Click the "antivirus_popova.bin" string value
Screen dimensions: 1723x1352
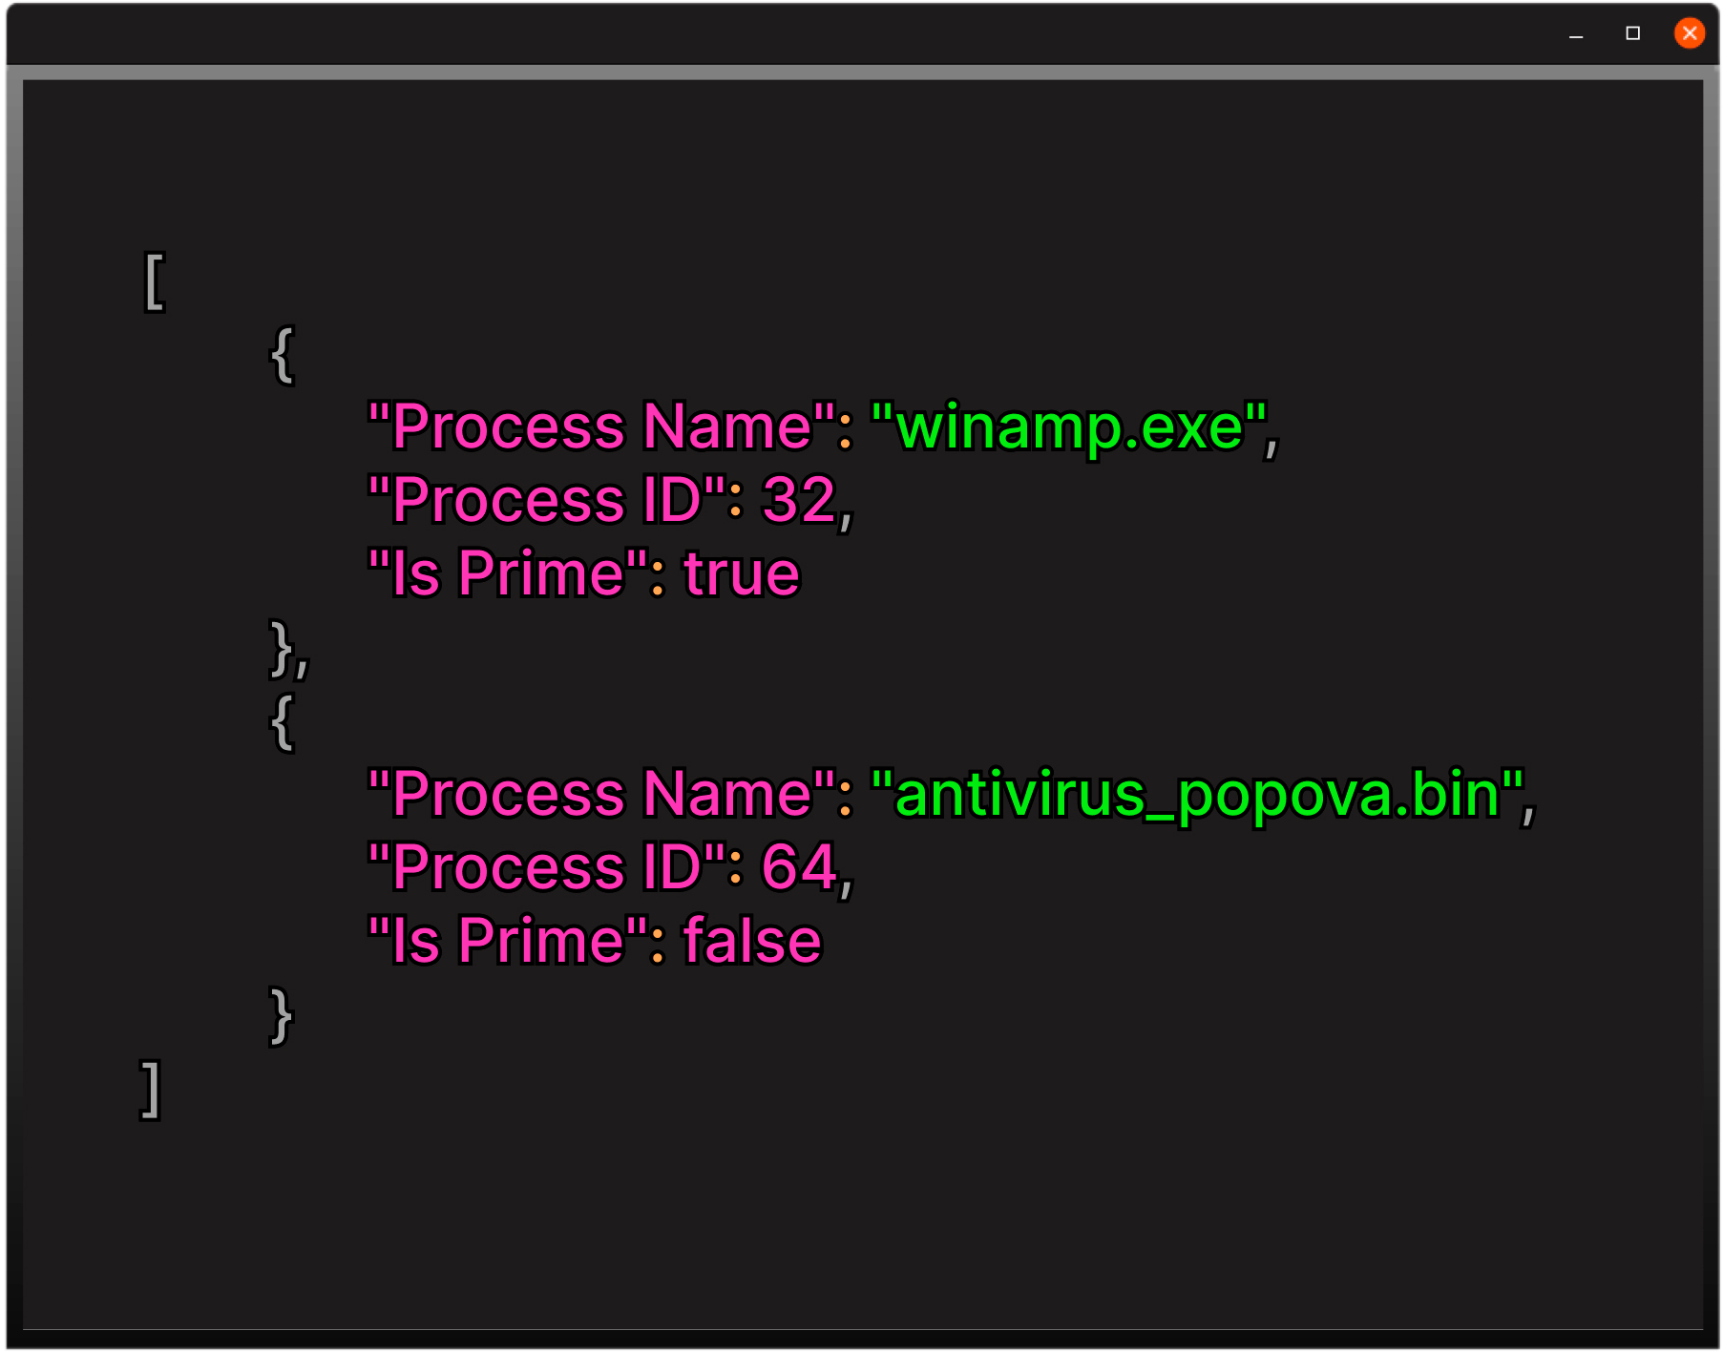(1197, 794)
